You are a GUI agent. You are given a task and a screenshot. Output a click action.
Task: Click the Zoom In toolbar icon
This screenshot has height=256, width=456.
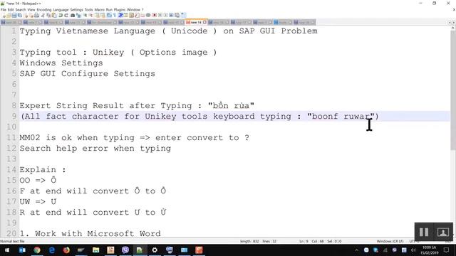(85, 15)
